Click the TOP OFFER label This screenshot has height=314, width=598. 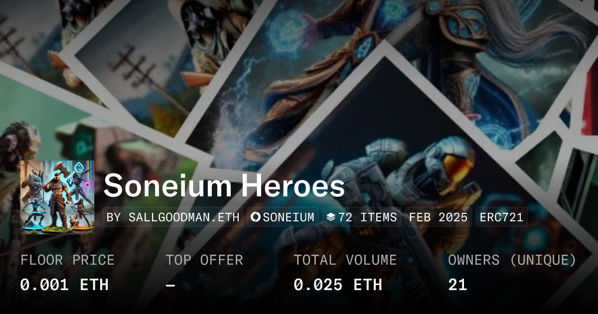point(204,260)
